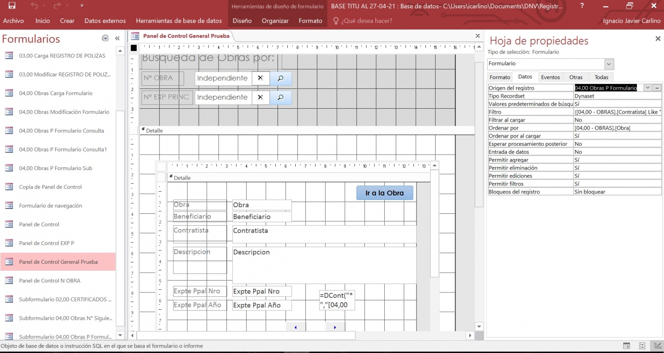Select '04,00 Obras Modificación Formulario'
The height and width of the screenshot is (353, 664).
[x=64, y=112]
